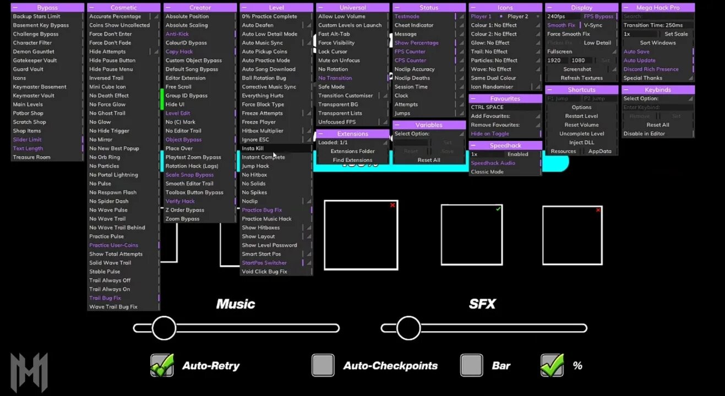The height and width of the screenshot is (396, 725).
Task: Collapse the Bypass panel with its minus icon
Action: pyautogui.click(x=14, y=8)
